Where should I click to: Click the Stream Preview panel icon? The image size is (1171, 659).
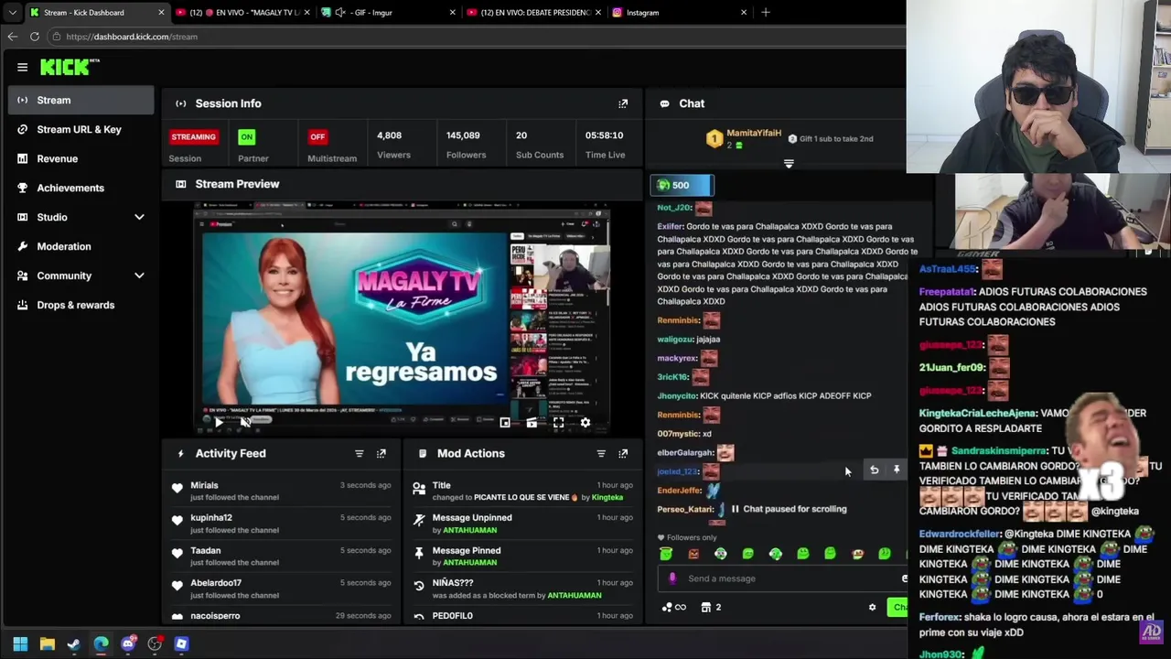click(180, 184)
